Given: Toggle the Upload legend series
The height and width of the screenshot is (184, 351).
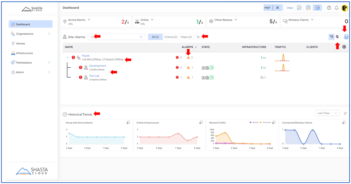Looking at the screenshot, I should (254, 122).
